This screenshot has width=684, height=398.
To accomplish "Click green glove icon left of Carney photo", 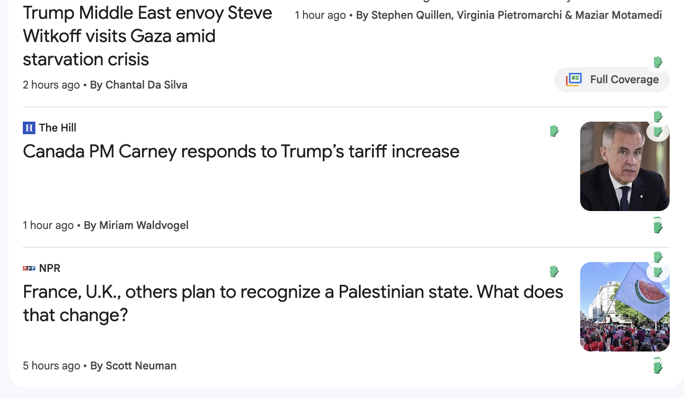I will [x=554, y=131].
